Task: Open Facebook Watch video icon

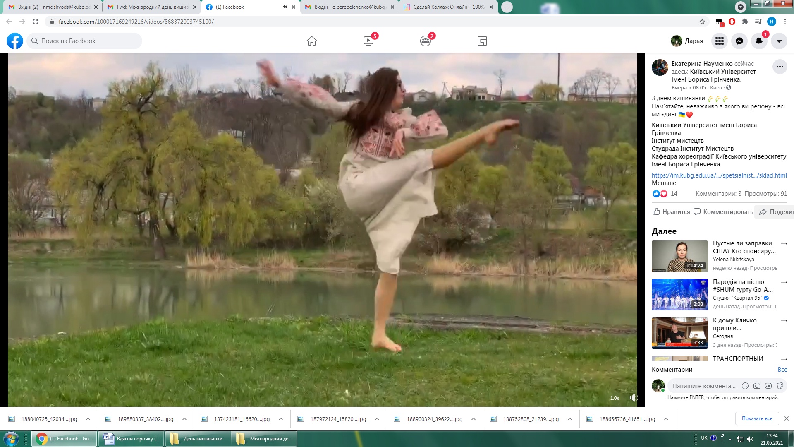Action: click(368, 41)
